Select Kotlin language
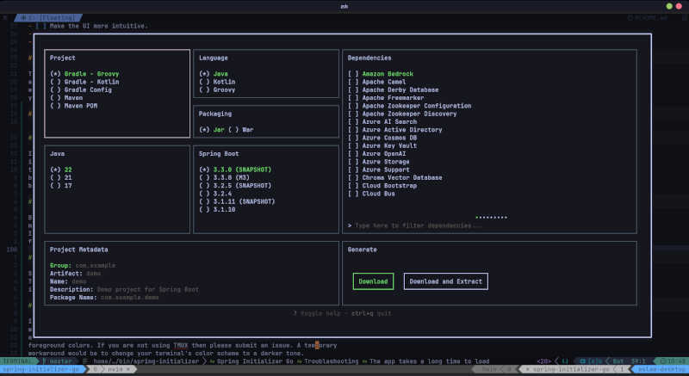Viewport: 689px width, 376px height. pos(217,82)
